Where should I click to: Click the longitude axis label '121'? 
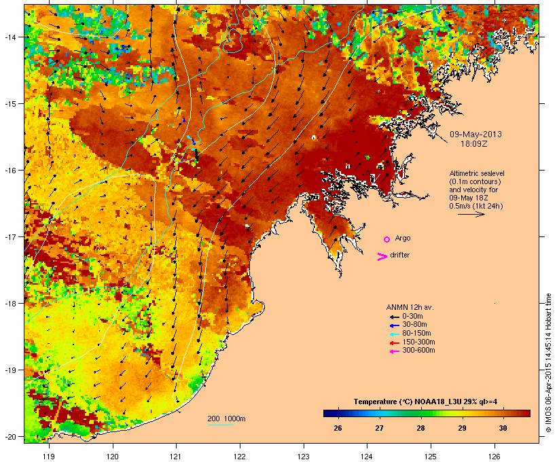coord(176,457)
